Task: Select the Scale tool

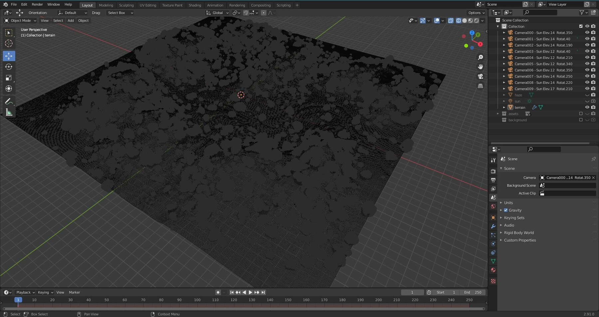Action: [9, 78]
